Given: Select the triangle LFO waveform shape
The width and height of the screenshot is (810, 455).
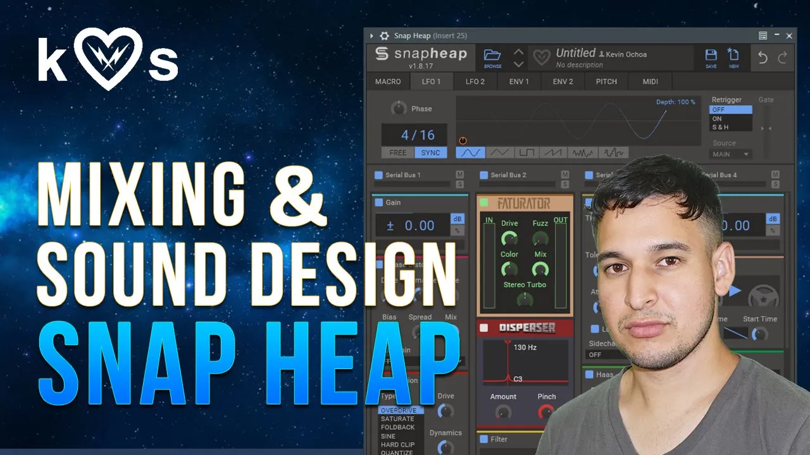Looking at the screenshot, I should click(499, 152).
